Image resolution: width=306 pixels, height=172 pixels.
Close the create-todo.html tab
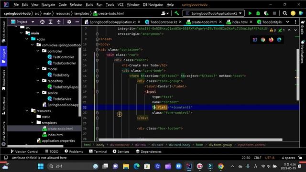pos(220,22)
